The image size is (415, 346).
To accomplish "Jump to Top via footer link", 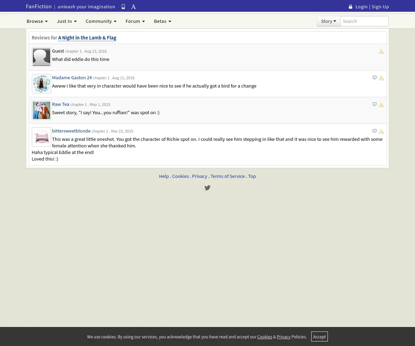I will click(252, 176).
